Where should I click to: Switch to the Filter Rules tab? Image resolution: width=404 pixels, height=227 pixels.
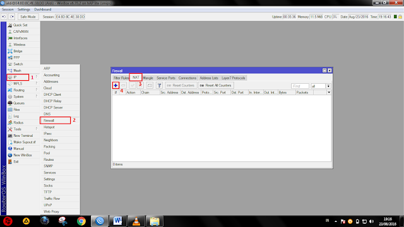point(121,78)
